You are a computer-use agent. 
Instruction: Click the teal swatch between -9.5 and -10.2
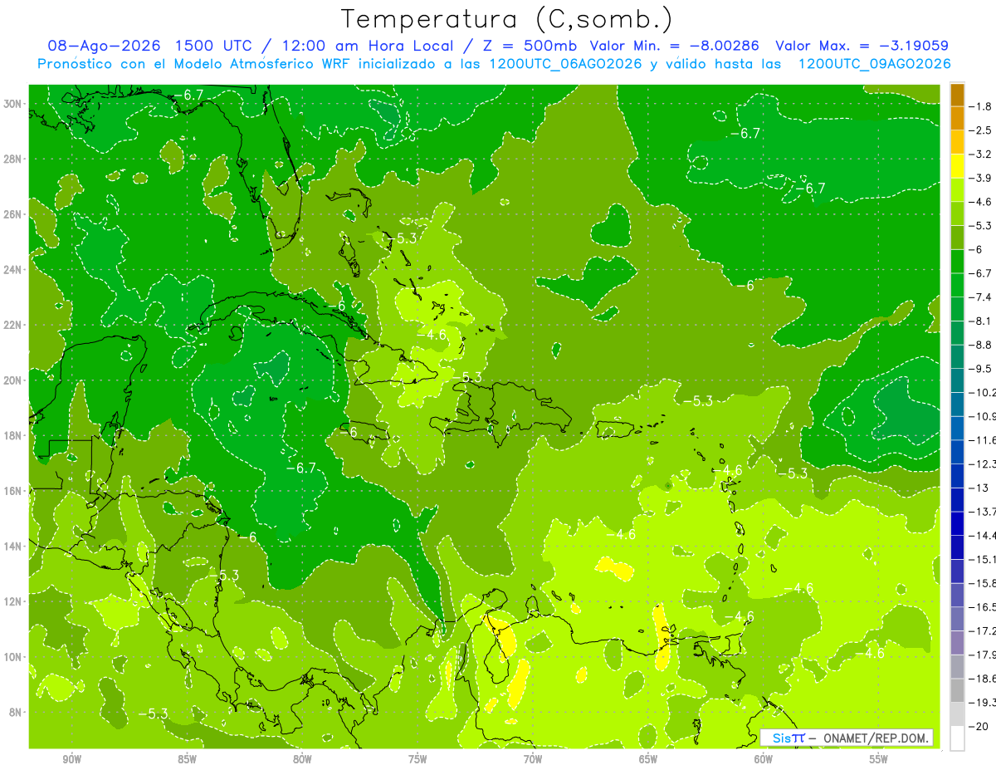point(957,380)
